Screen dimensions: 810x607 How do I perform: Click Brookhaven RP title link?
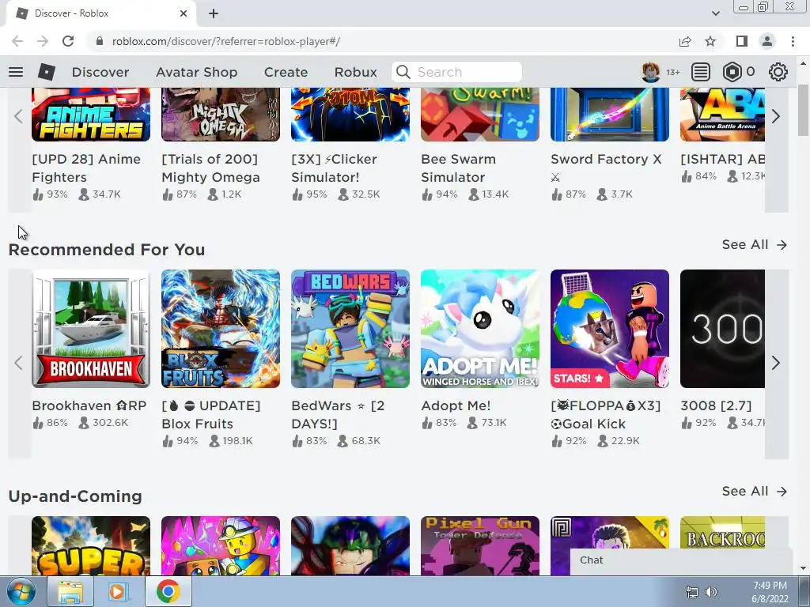[89, 405]
